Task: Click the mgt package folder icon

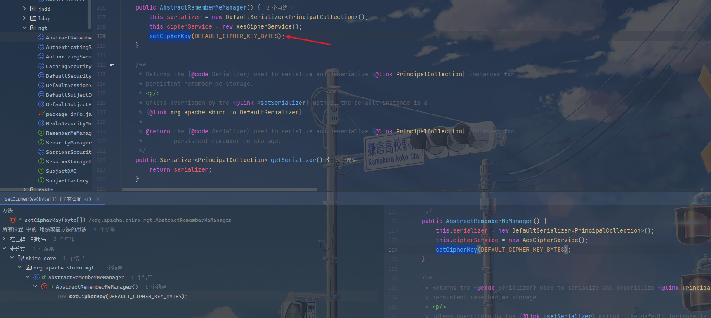Action: click(33, 28)
